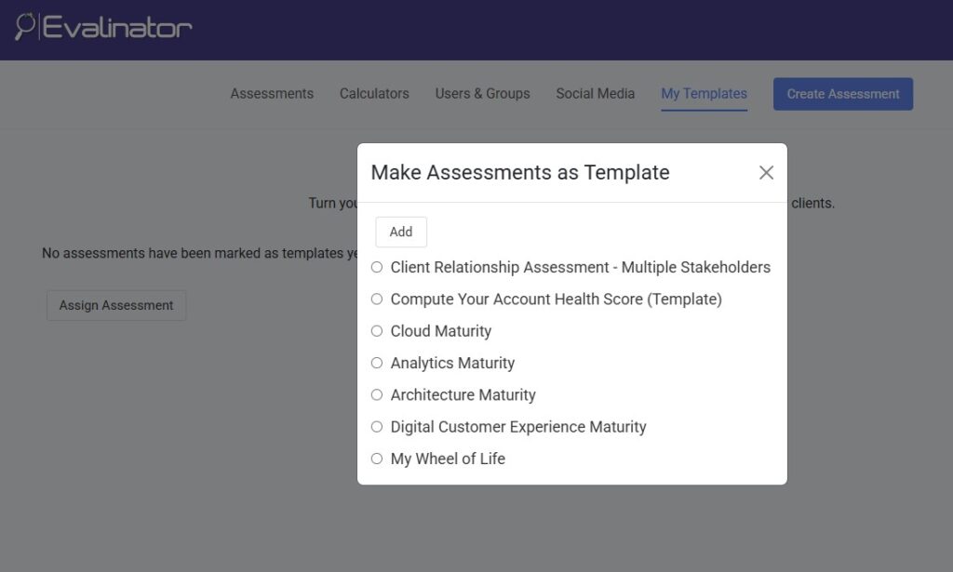Open the Assessments tab
Image resolution: width=953 pixels, height=572 pixels.
tap(272, 94)
